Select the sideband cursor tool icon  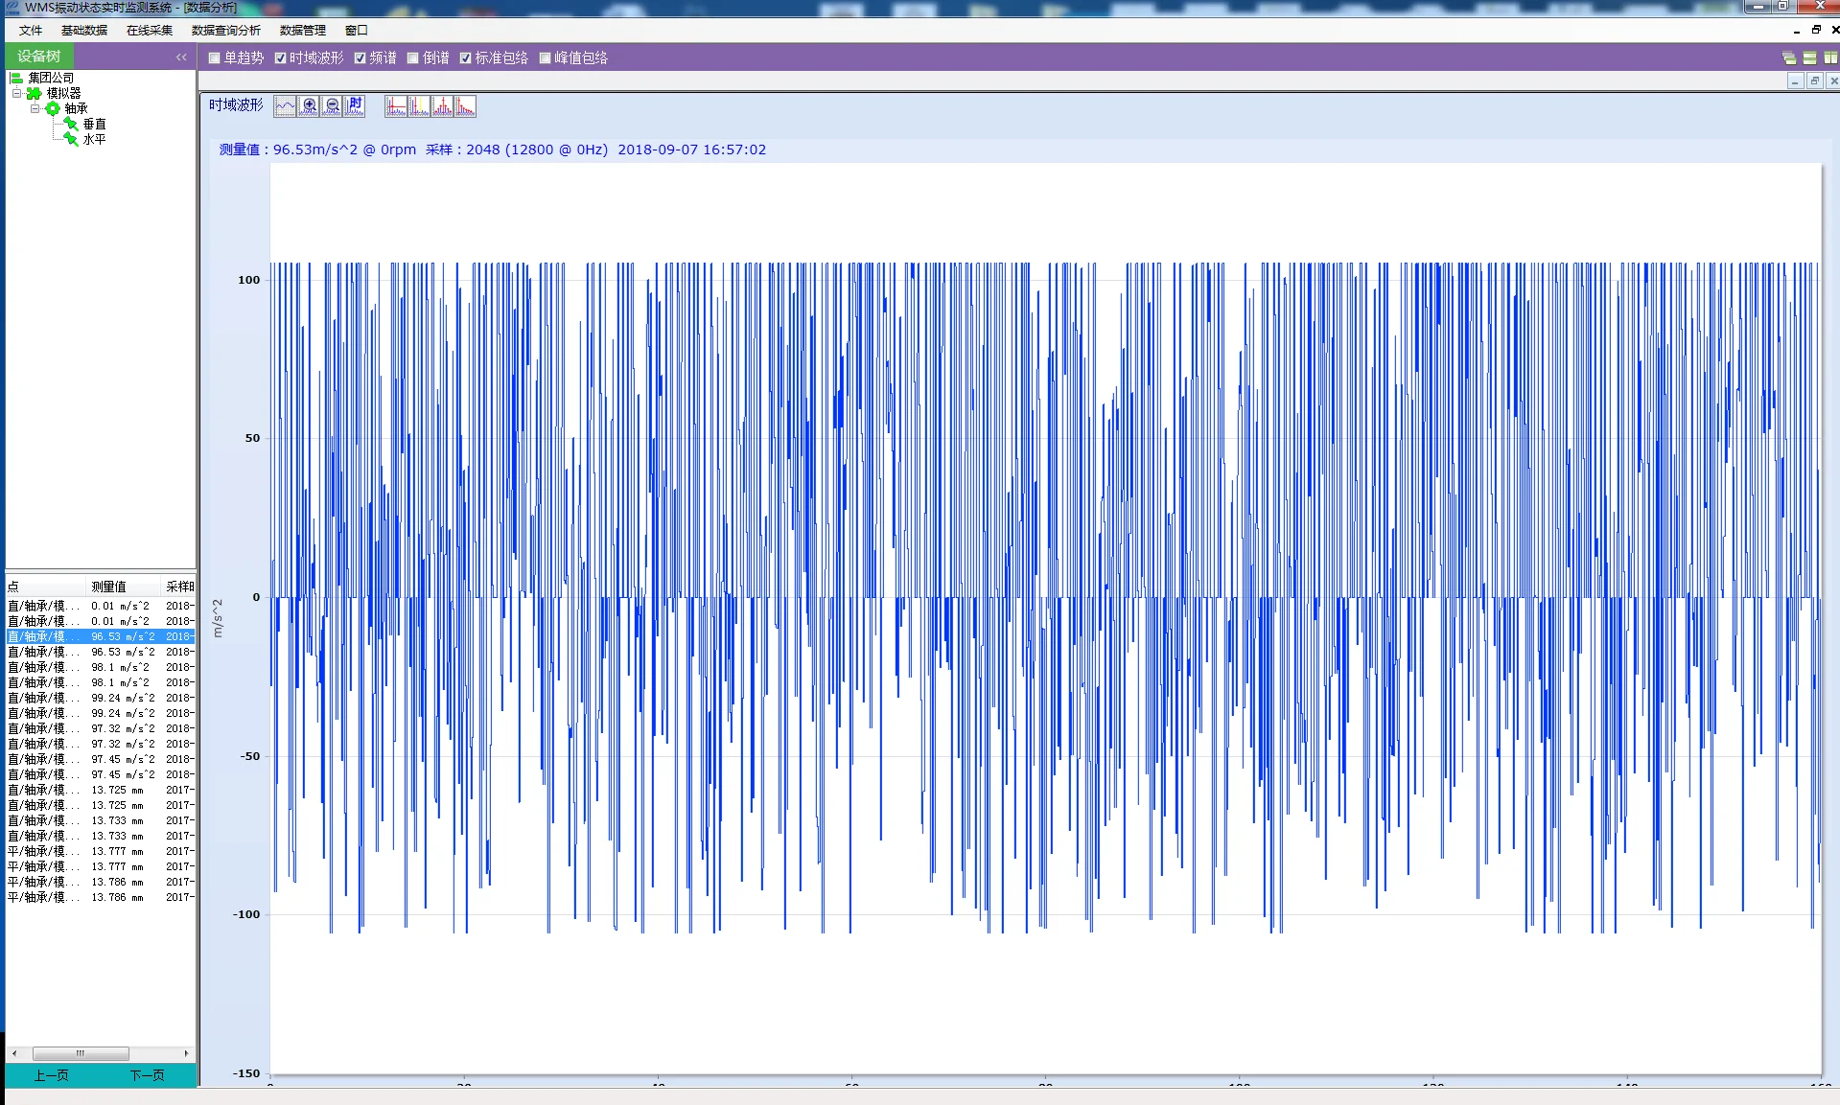click(442, 106)
